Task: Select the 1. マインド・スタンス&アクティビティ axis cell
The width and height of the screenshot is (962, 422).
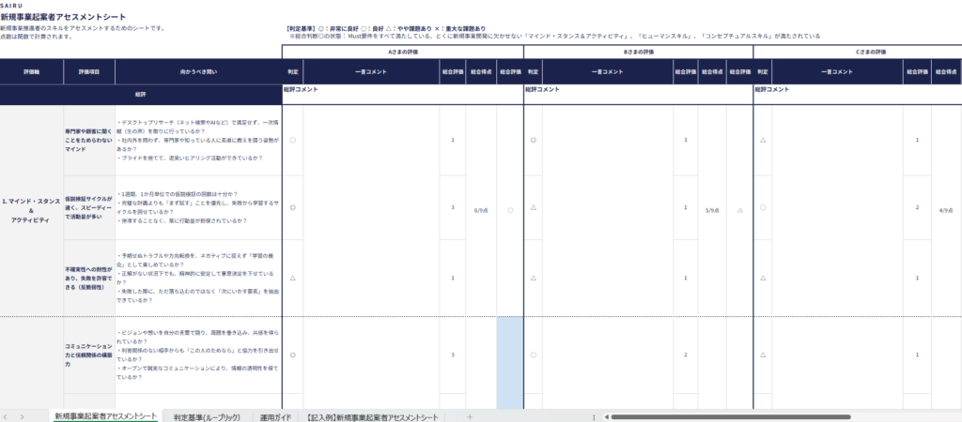Action: (x=31, y=210)
